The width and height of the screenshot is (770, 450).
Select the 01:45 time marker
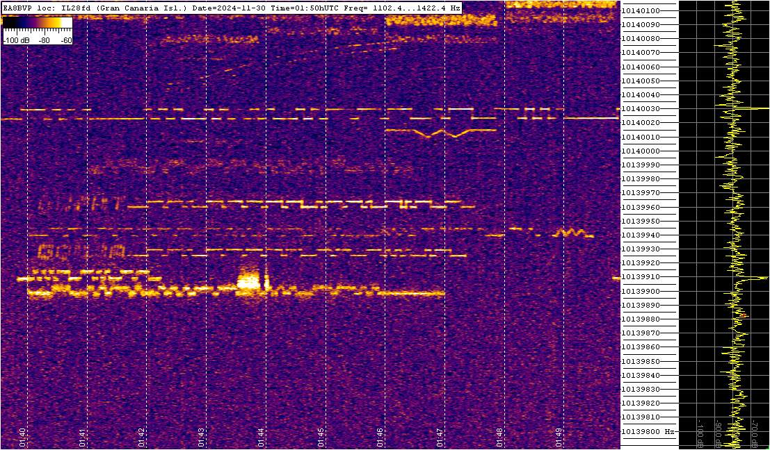click(x=320, y=437)
